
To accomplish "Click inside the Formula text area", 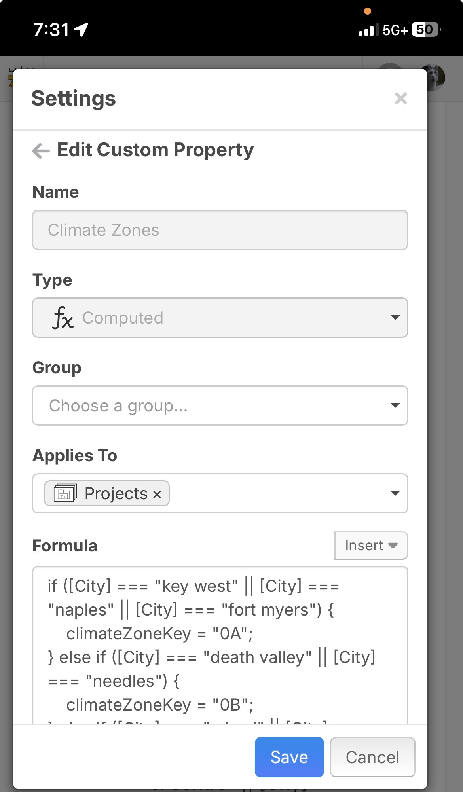I will 220,645.
